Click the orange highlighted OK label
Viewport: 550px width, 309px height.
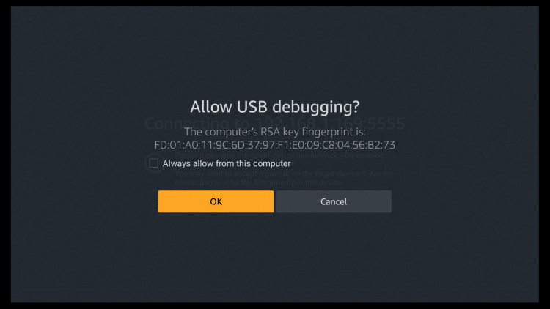coord(216,201)
